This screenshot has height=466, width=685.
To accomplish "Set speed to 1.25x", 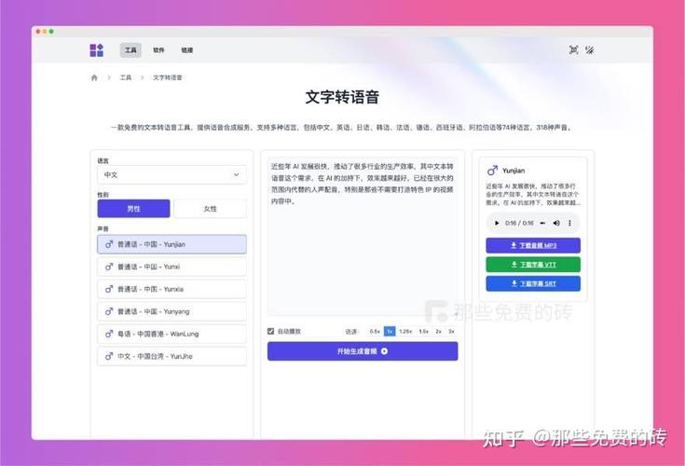I will (x=405, y=332).
